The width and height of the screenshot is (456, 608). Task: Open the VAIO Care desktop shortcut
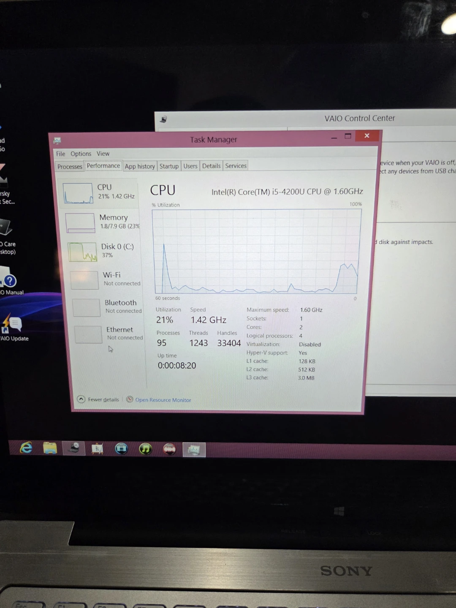tap(7, 236)
